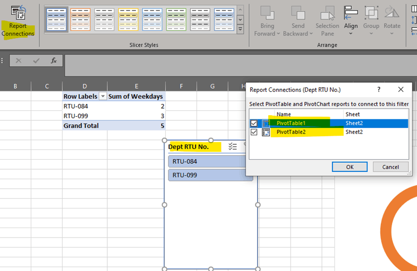
Task: Click Bring Forward icon
Action: (267, 13)
